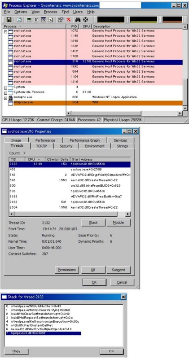
Task: Sort by the Process column header
Action: (x=34, y=26)
